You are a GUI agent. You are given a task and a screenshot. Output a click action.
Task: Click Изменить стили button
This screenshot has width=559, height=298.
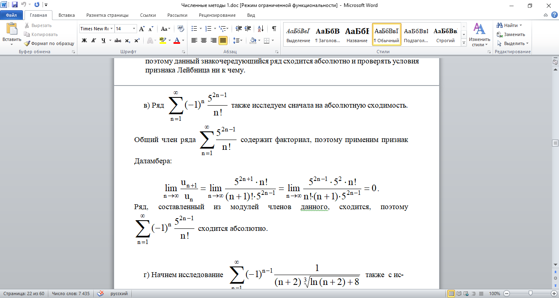point(479,35)
